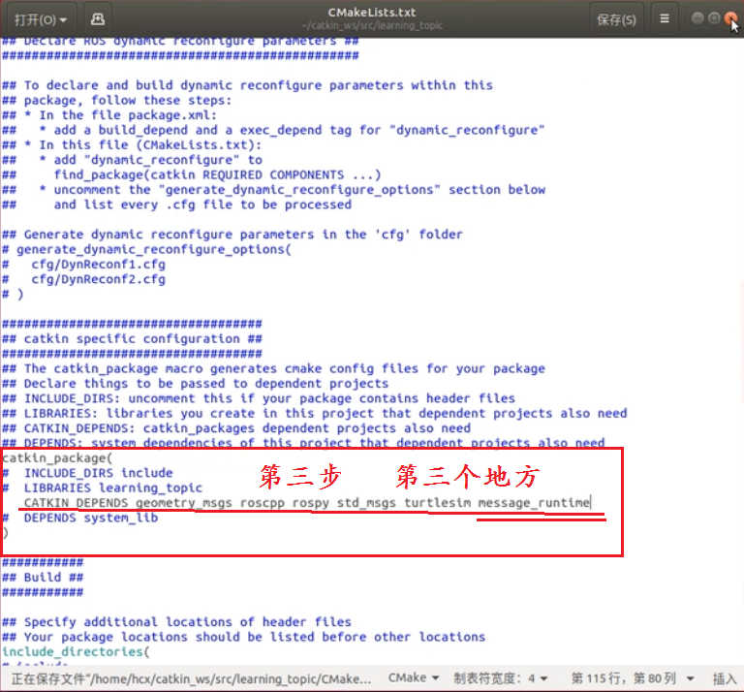This screenshot has width=744, height=692.
Task: Click the cfg/DynReconf1.cfg line
Action: [98, 265]
